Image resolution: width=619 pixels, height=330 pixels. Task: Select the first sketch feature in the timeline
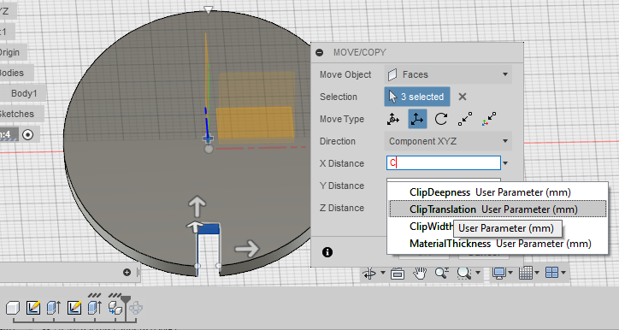[x=33, y=308]
